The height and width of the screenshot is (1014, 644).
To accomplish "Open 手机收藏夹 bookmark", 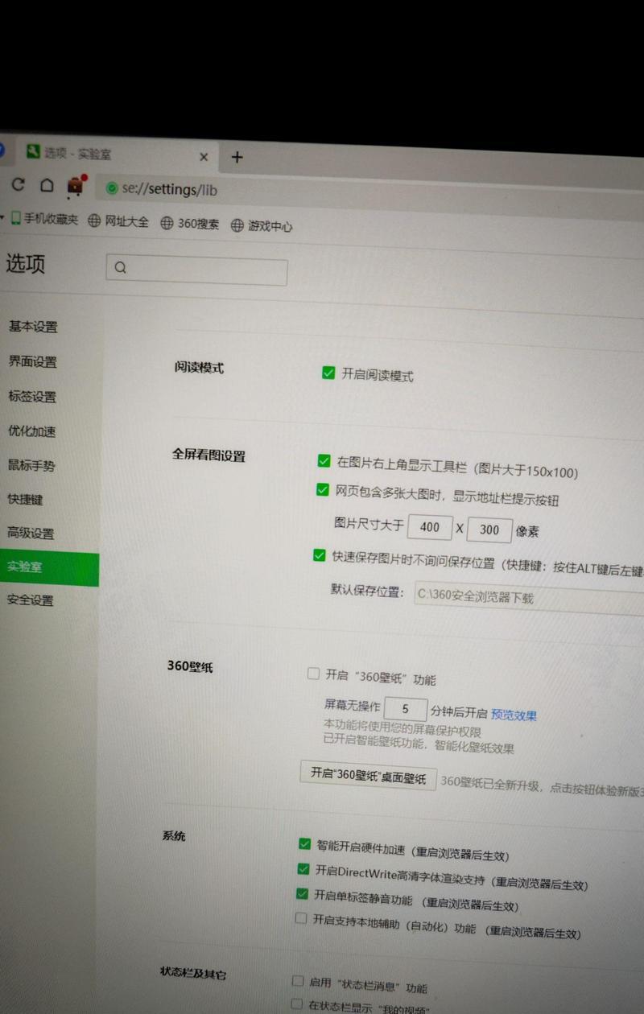I will point(45,219).
